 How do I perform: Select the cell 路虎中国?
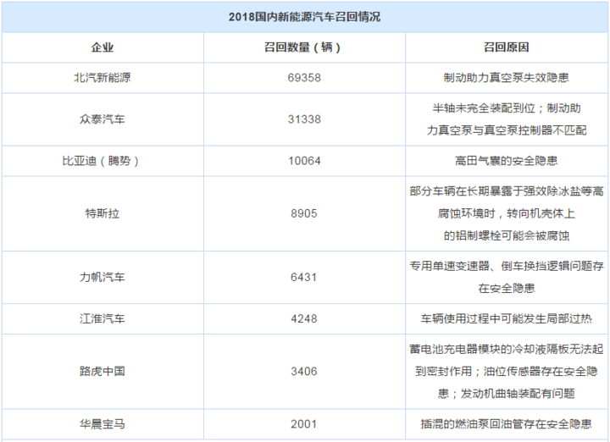(x=103, y=371)
